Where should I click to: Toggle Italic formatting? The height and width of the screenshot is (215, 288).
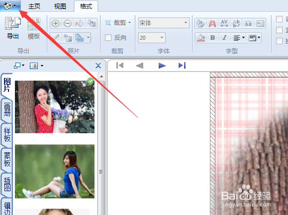click(224, 38)
